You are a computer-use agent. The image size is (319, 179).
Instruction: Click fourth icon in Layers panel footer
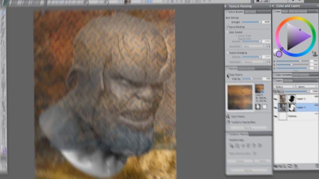290,166
